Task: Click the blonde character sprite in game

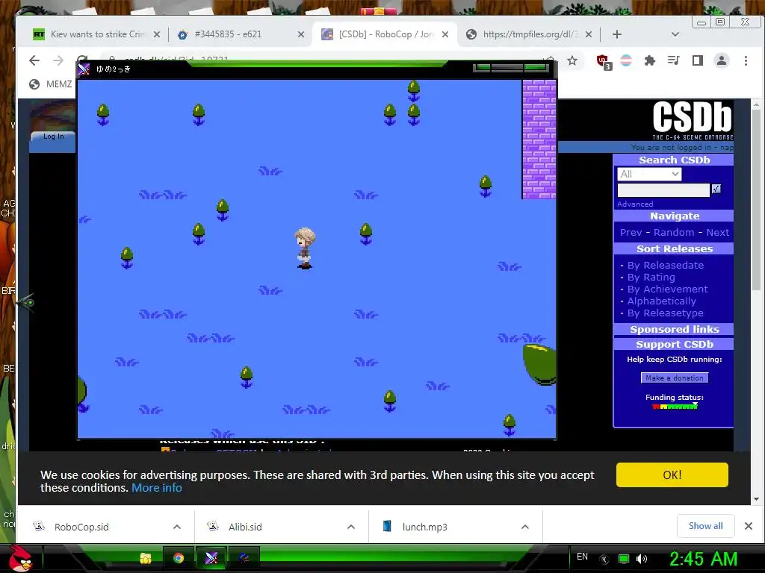Action: pos(305,248)
